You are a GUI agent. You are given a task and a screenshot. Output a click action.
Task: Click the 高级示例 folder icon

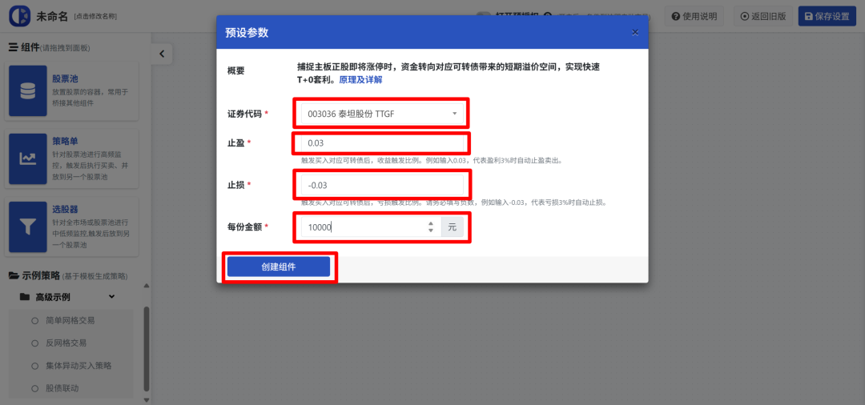point(24,297)
